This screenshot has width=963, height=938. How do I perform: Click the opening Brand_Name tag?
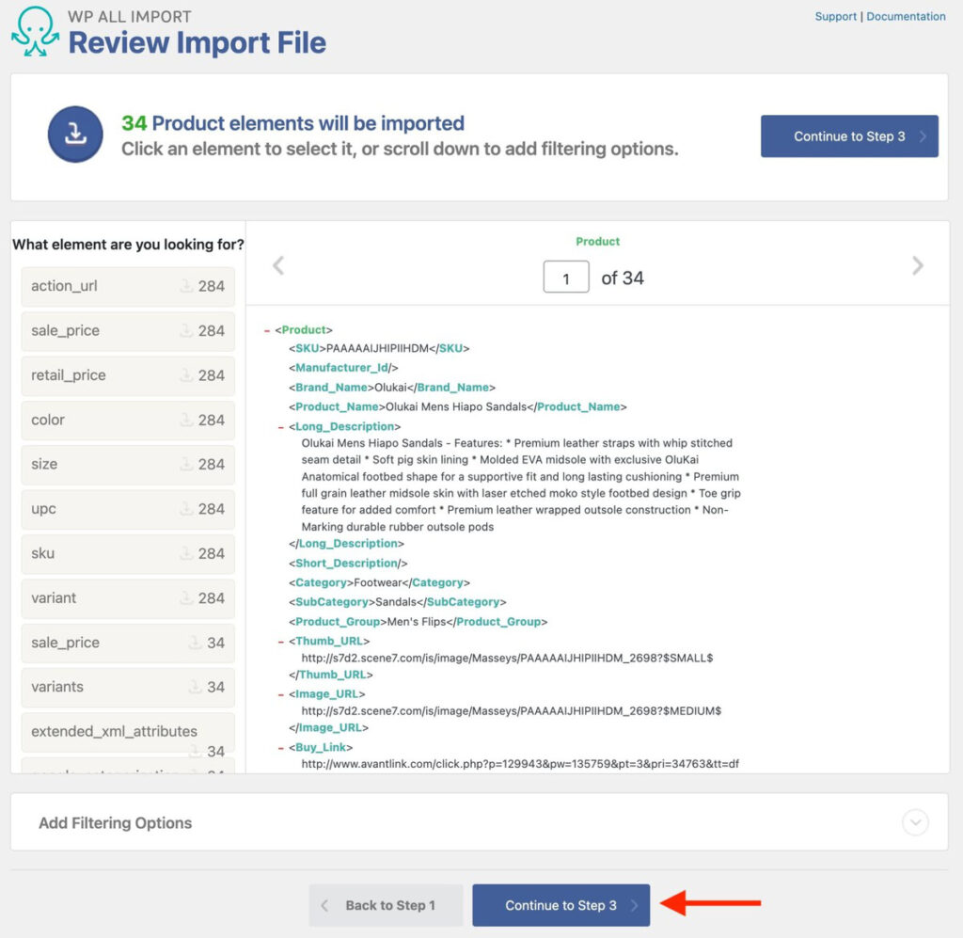tap(331, 388)
